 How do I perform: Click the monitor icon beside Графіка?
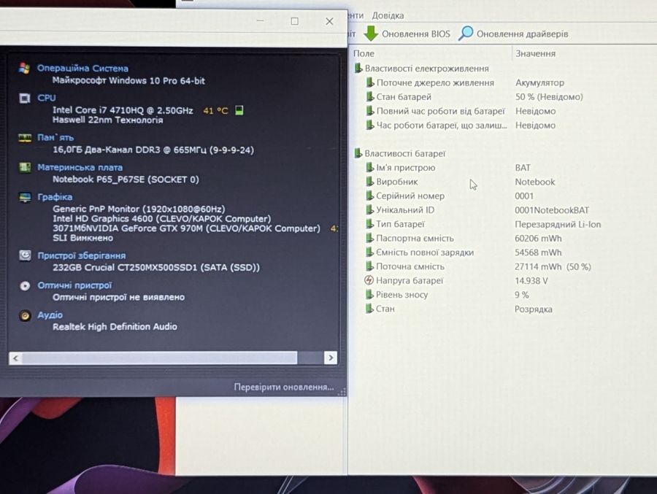[x=25, y=197]
